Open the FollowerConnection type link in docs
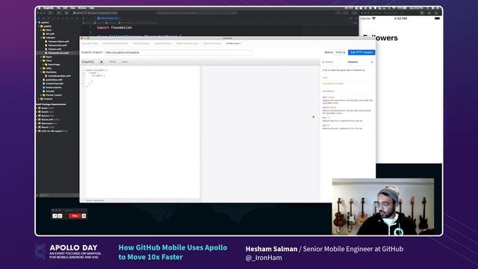This screenshot has height=269, width=478. click(x=333, y=84)
